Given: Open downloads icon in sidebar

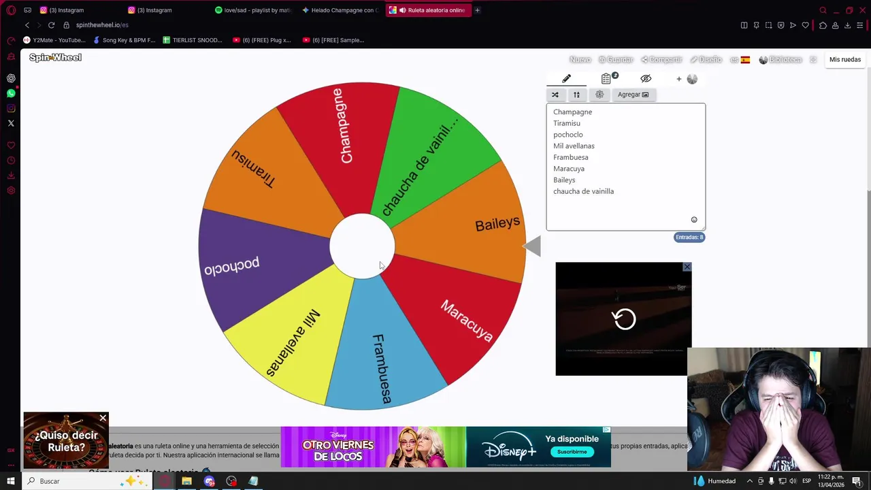Looking at the screenshot, I should [x=11, y=176].
